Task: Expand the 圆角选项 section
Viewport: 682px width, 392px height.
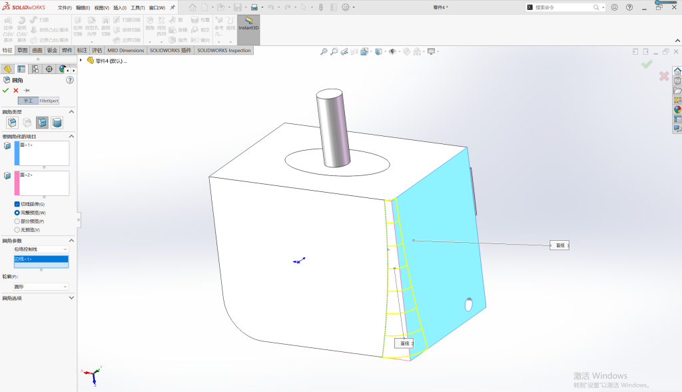Action: 71,298
